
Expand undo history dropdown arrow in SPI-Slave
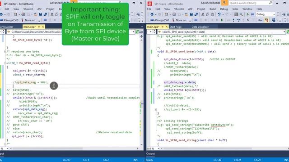(223, 14)
